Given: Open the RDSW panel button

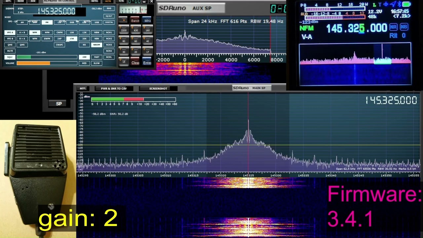Looking at the screenshot, I should pos(20,1).
